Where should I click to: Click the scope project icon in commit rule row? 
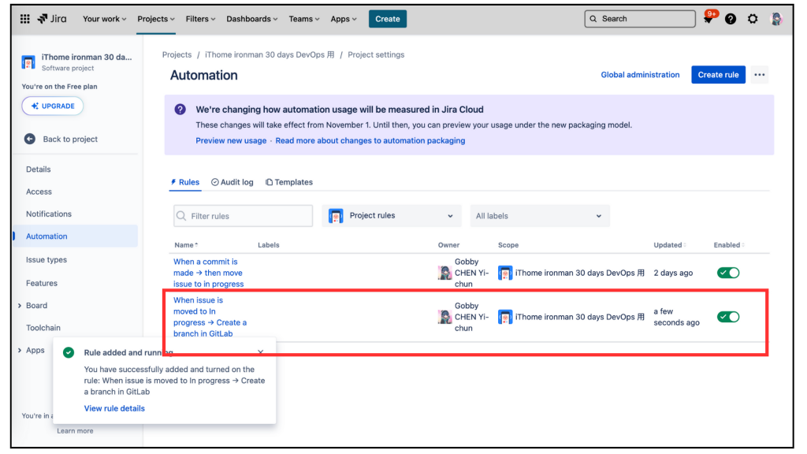point(505,273)
